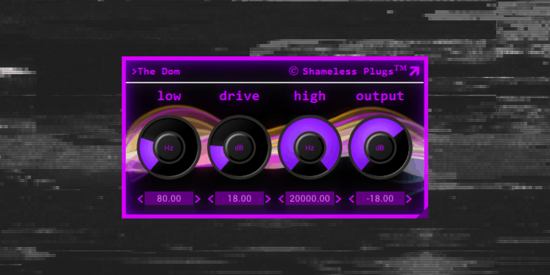
Task: Decrease the low value with left arrow
Action: pyautogui.click(x=140, y=199)
